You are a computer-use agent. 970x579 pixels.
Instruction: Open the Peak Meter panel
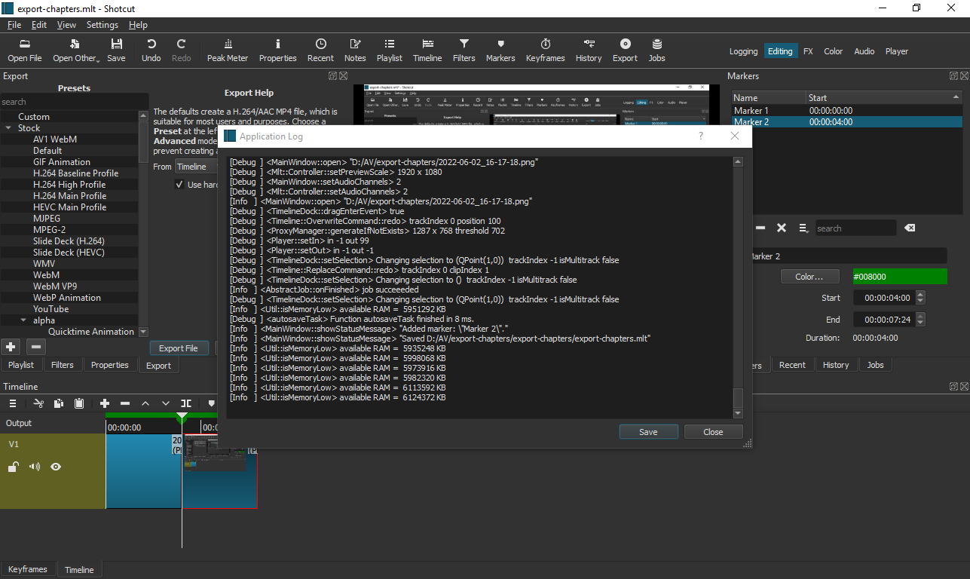pos(227,50)
